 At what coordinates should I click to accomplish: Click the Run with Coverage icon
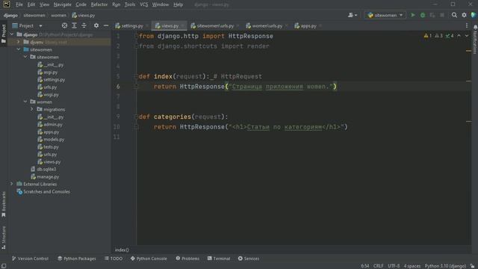(x=432, y=15)
